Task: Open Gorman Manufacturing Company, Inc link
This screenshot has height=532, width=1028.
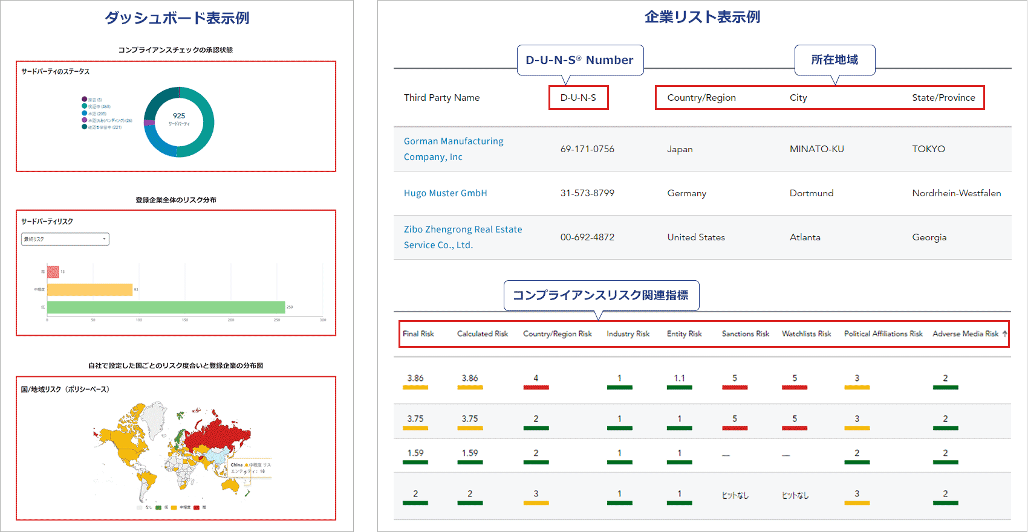Action: [454, 149]
